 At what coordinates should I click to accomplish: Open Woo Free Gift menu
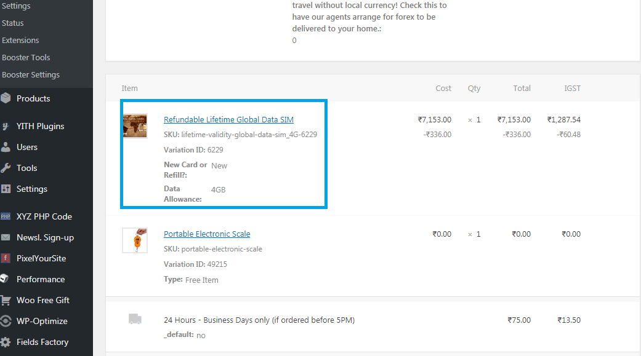point(43,300)
